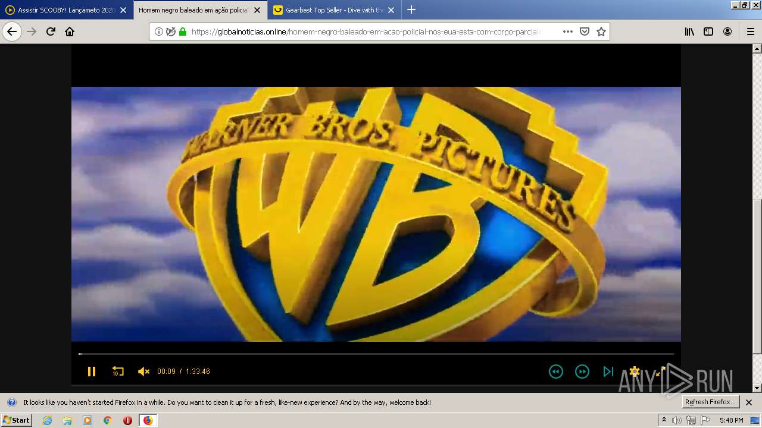762x428 pixels.
Task: Dismiss the Firefox notification bar
Action: pos(749,402)
